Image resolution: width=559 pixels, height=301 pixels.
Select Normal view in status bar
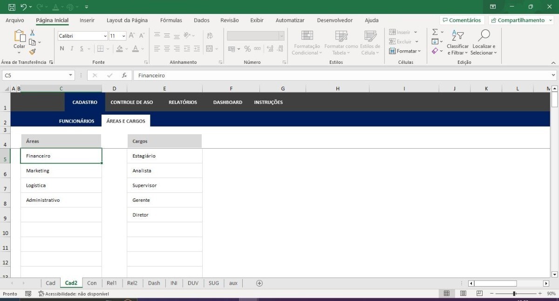(x=446, y=294)
